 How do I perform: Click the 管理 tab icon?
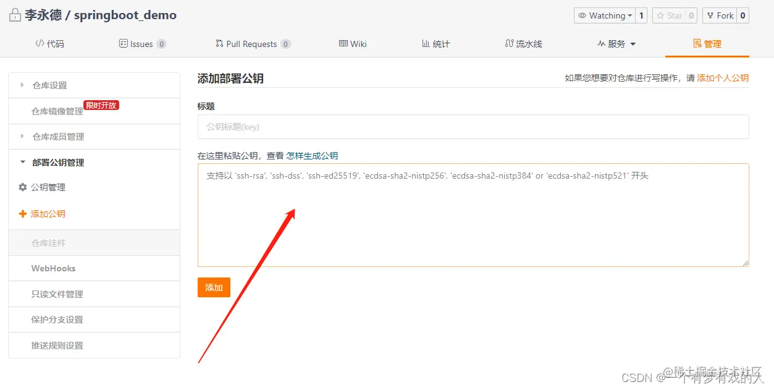tap(697, 43)
